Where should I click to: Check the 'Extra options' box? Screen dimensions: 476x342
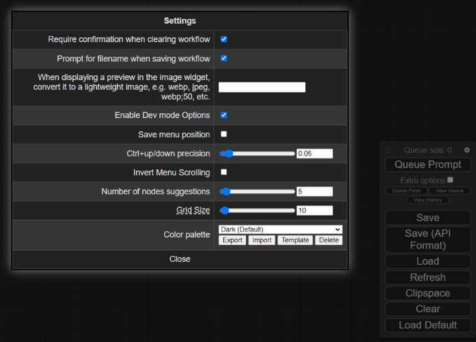[451, 180]
